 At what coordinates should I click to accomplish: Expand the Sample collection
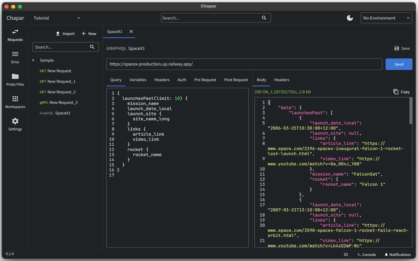pyautogui.click(x=33, y=60)
